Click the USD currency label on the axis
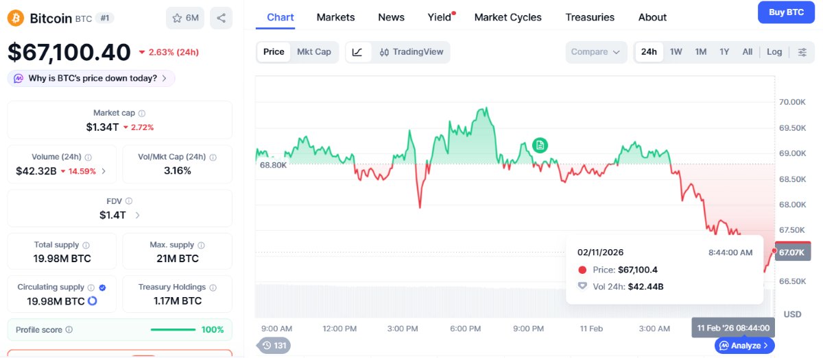Screen dimensions: 823x358 click(x=792, y=314)
